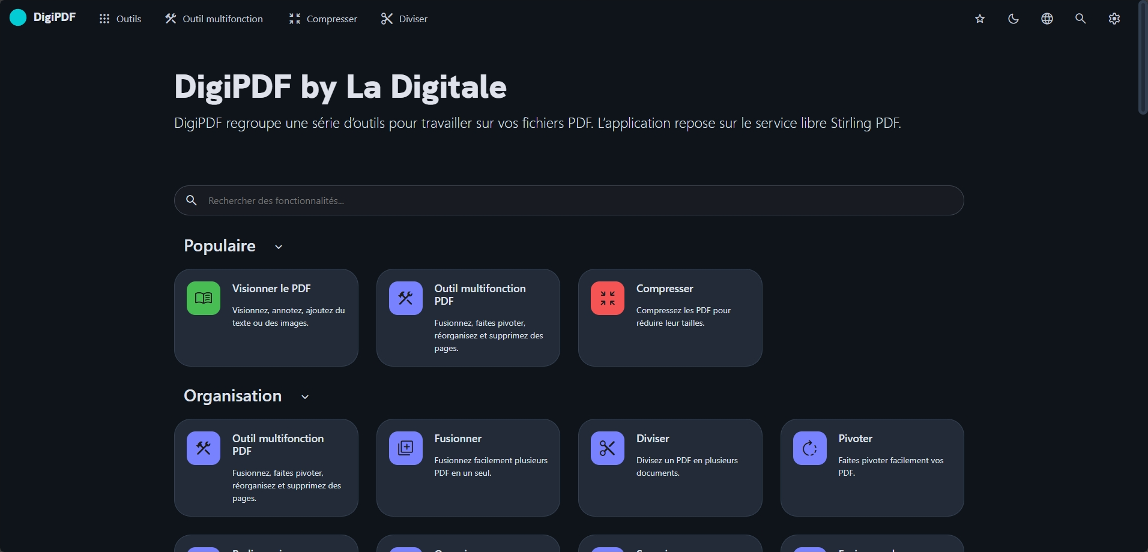Click the Diviser scissors card icon
This screenshot has height=552, width=1148.
coord(608,448)
